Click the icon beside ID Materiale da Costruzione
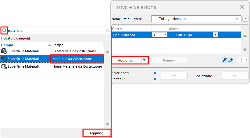Image resolution: width=250 pixels, height=138 pixels. [4, 51]
